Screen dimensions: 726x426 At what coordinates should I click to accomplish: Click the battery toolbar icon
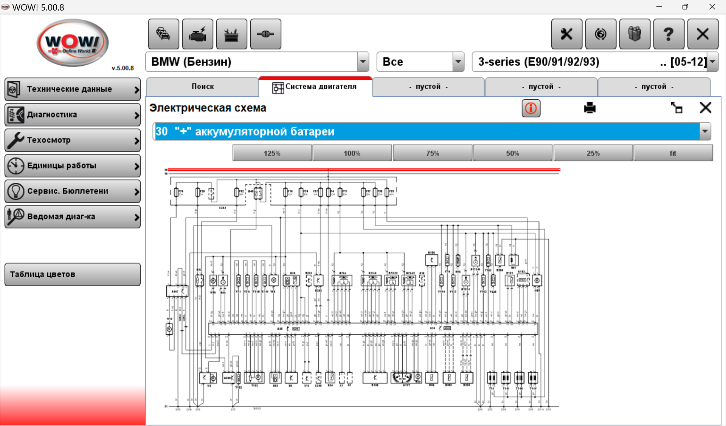coord(231,34)
